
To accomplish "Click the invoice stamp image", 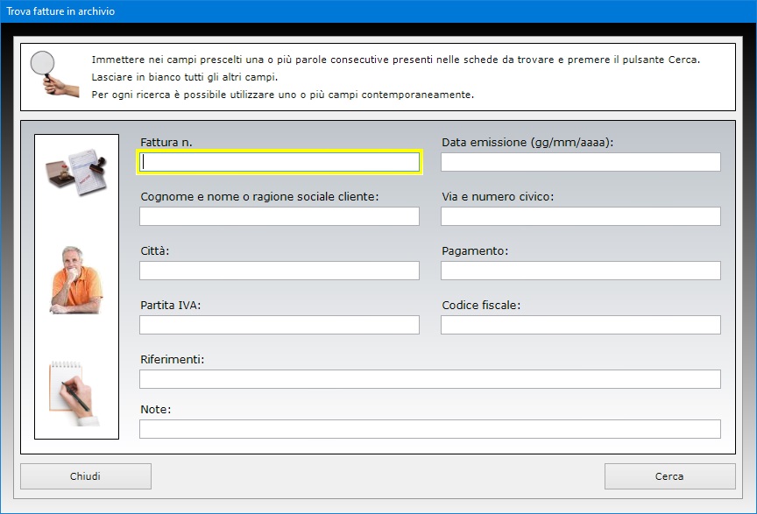I will (x=76, y=173).
